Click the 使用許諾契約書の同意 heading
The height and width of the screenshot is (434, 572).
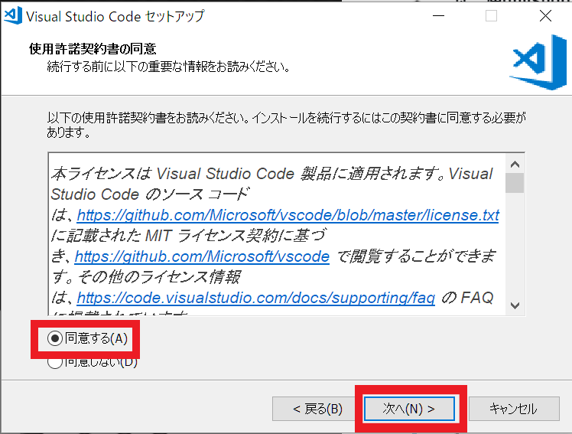93,48
